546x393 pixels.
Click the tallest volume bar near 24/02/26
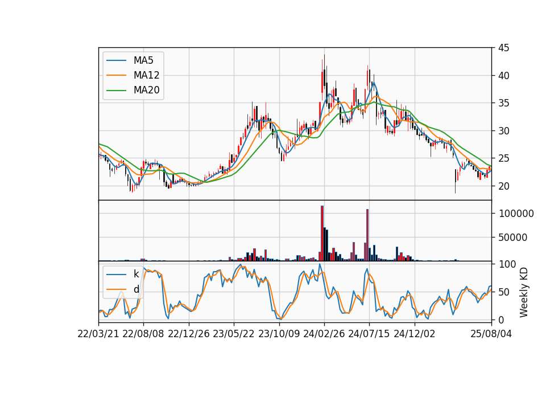point(322,234)
